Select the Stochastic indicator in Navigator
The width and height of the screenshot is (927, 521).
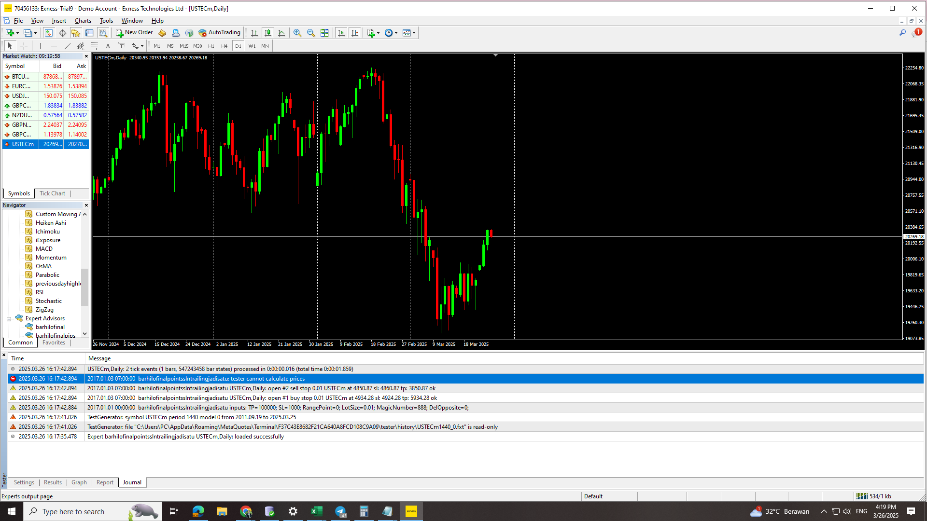point(48,301)
